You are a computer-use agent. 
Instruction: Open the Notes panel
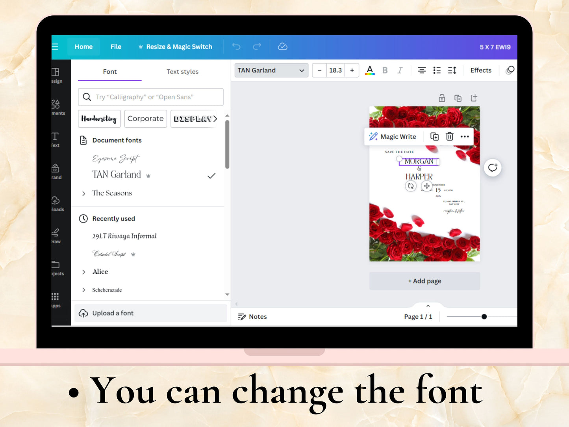pyautogui.click(x=252, y=317)
